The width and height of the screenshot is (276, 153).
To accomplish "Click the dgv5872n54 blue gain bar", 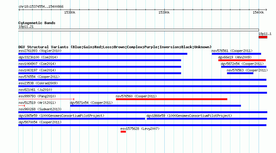I will [x=244, y=67].
